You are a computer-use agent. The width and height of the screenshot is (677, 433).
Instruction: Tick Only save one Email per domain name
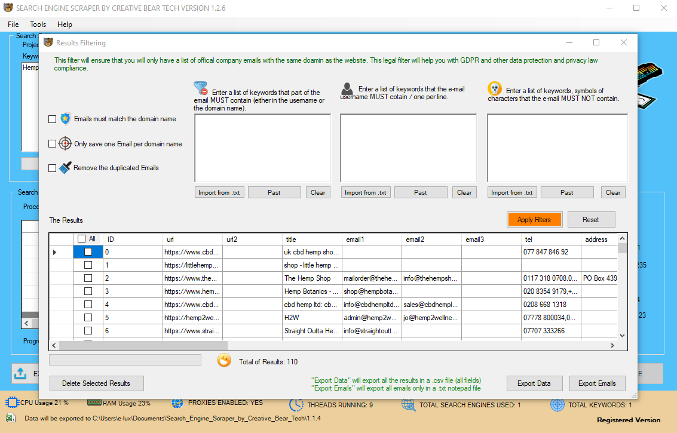click(x=53, y=144)
